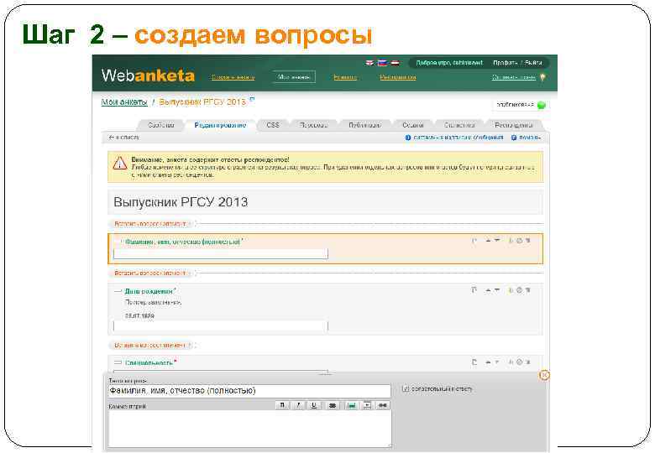The image size is (655, 453).
Task: Delete the Фамилия, имя, отчество question
Action: (528, 241)
